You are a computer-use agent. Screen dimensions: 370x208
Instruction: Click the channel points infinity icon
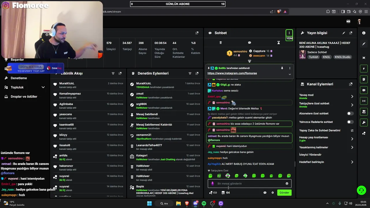[213, 193]
